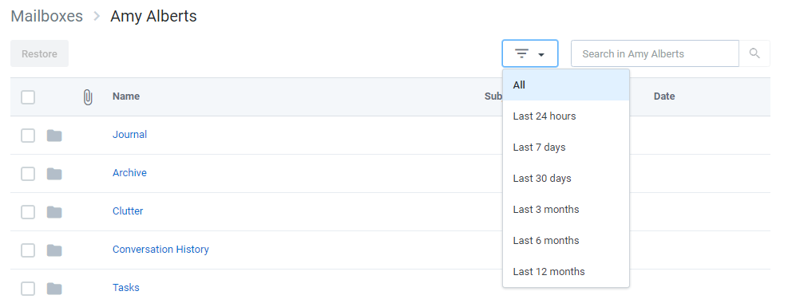This screenshot has width=788, height=307.
Task: Click the Clutter folder icon
Action: 54,212
